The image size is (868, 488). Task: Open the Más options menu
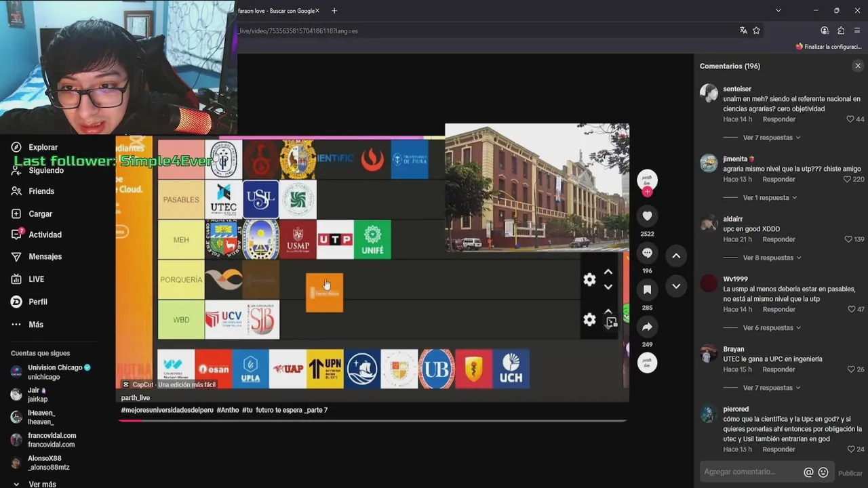coord(27,324)
